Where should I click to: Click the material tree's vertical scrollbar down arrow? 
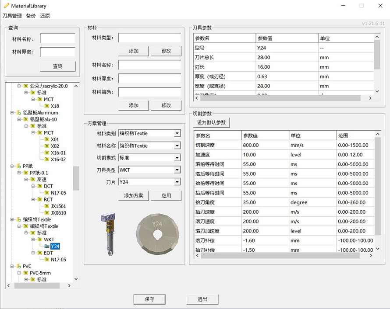(76, 279)
